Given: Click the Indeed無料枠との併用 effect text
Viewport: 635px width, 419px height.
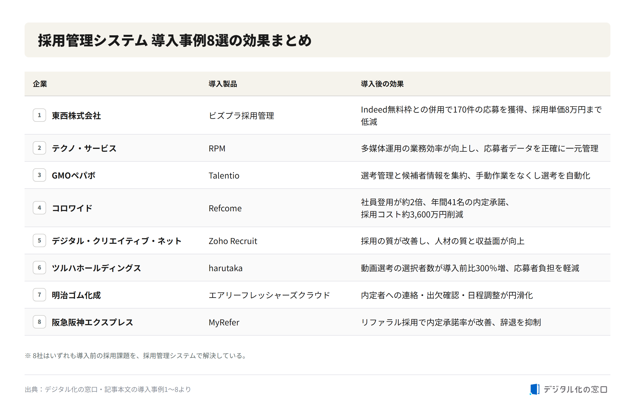Looking at the screenshot, I should [x=481, y=115].
